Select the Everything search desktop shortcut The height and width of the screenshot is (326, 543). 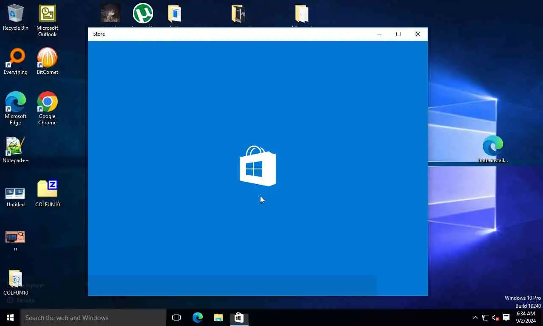click(16, 62)
